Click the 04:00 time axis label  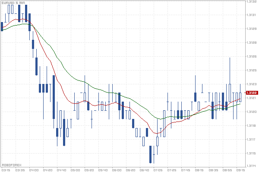click(x=34, y=170)
